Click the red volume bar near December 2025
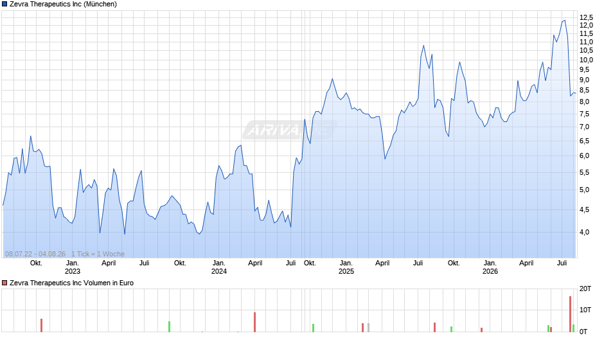Image resolution: width=604 pixels, height=338 pixels. (x=481, y=330)
